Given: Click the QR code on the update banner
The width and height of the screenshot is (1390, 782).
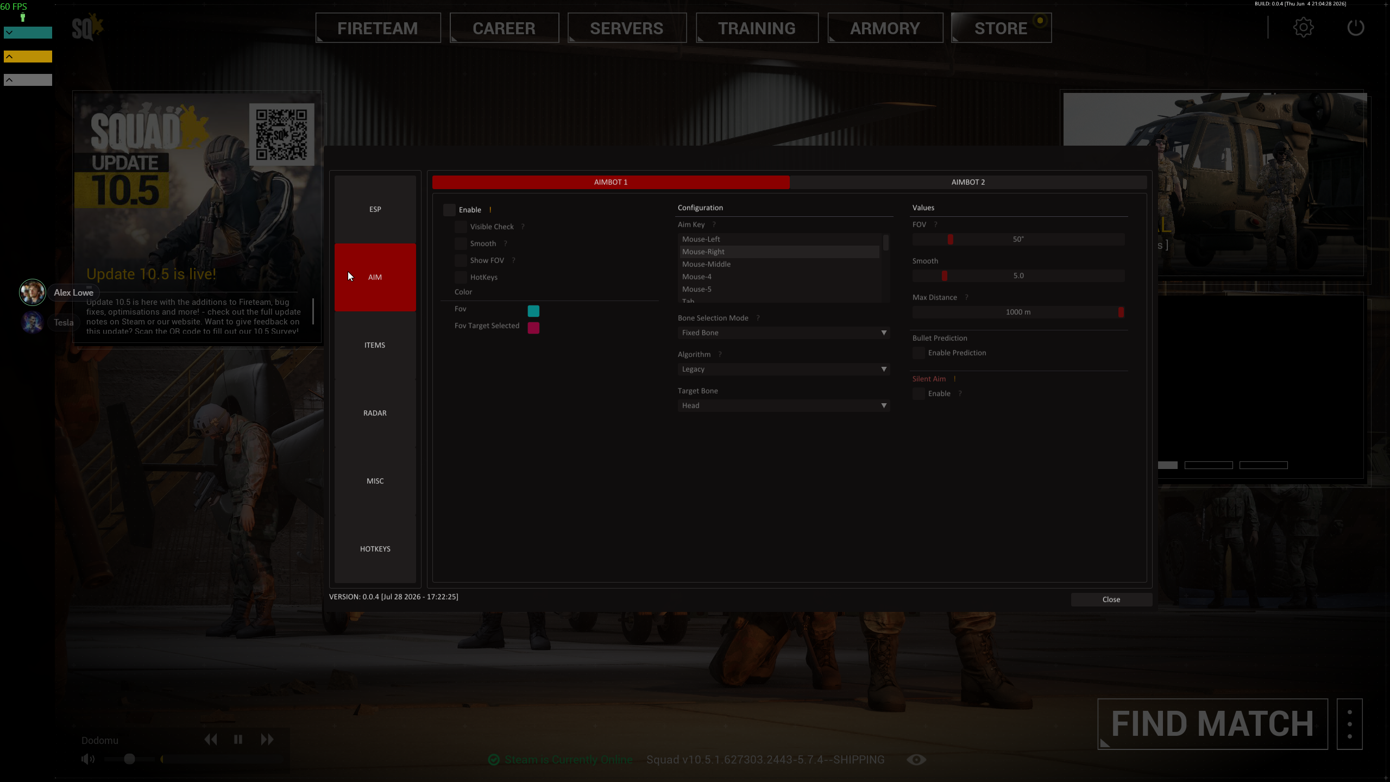Looking at the screenshot, I should [281, 134].
